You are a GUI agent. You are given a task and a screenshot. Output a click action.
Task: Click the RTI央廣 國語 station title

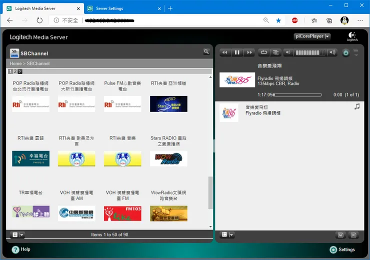pyautogui.click(x=30, y=138)
